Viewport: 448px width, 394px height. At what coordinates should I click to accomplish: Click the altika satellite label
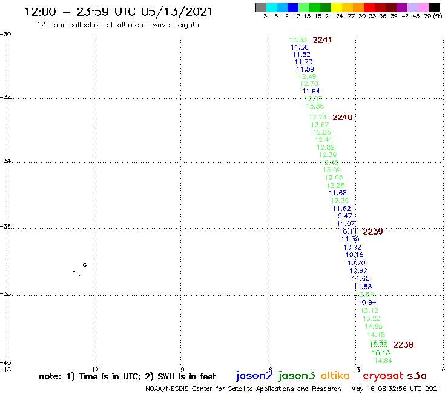tap(335, 375)
